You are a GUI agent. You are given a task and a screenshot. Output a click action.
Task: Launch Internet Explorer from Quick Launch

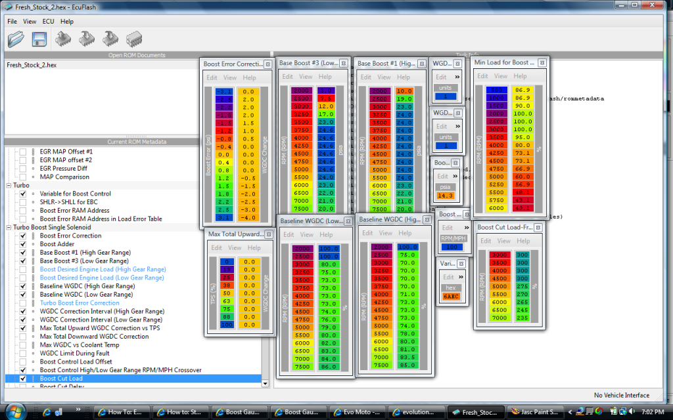(x=47, y=412)
